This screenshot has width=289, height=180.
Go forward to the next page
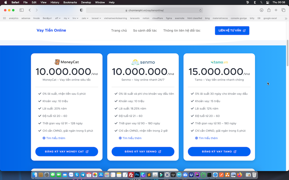pos(37,10)
